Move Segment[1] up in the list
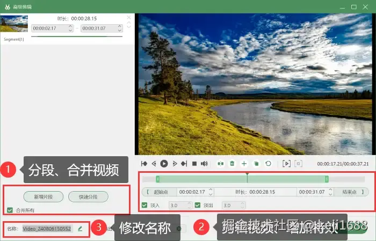Viewport: 376px width, 241px height. (129, 23)
